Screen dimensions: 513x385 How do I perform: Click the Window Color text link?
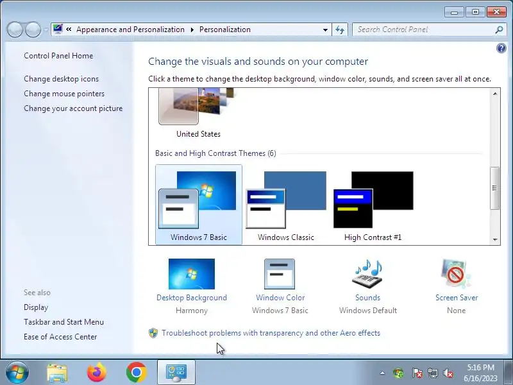[280, 298]
